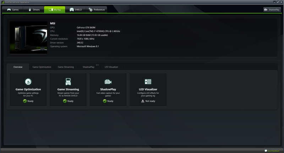Click the speech bubble feedback icon
Image resolution: width=284 pixels, height=153 pixels.
[x=266, y=151]
